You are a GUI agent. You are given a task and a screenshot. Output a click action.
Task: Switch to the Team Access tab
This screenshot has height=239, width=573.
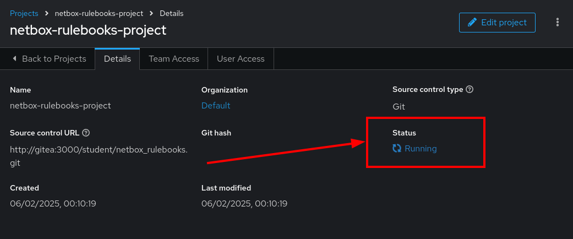point(174,59)
